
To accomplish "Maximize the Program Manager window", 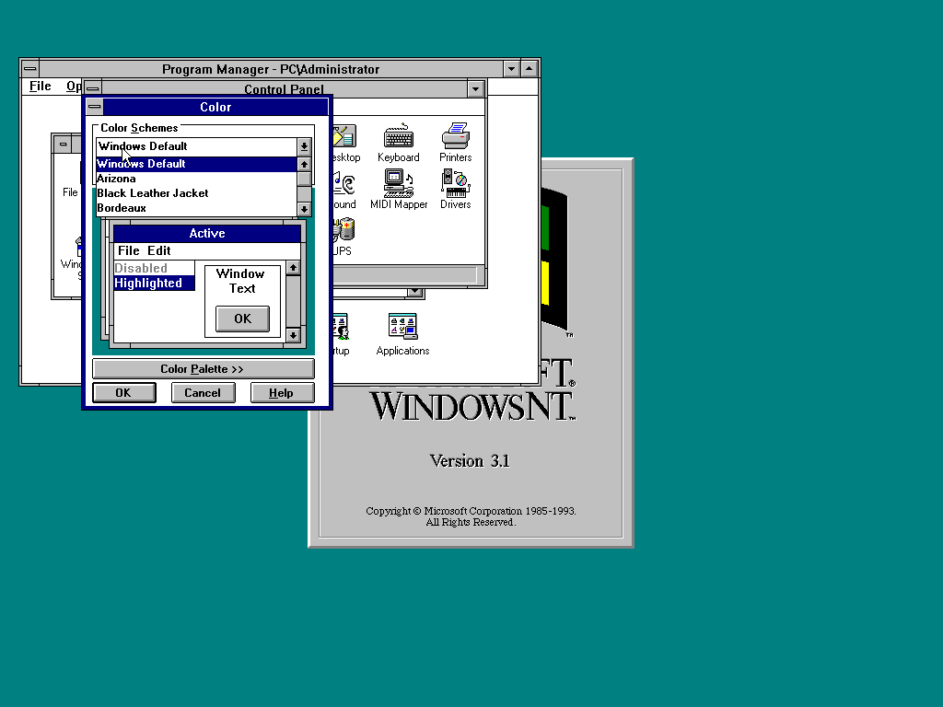I will tap(530, 68).
